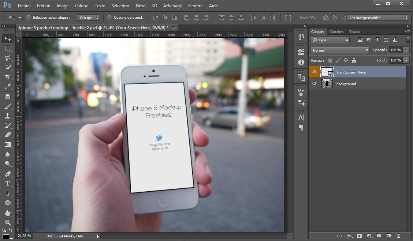The image size is (413, 241).
Task: Hide the background layer
Action: [314, 83]
